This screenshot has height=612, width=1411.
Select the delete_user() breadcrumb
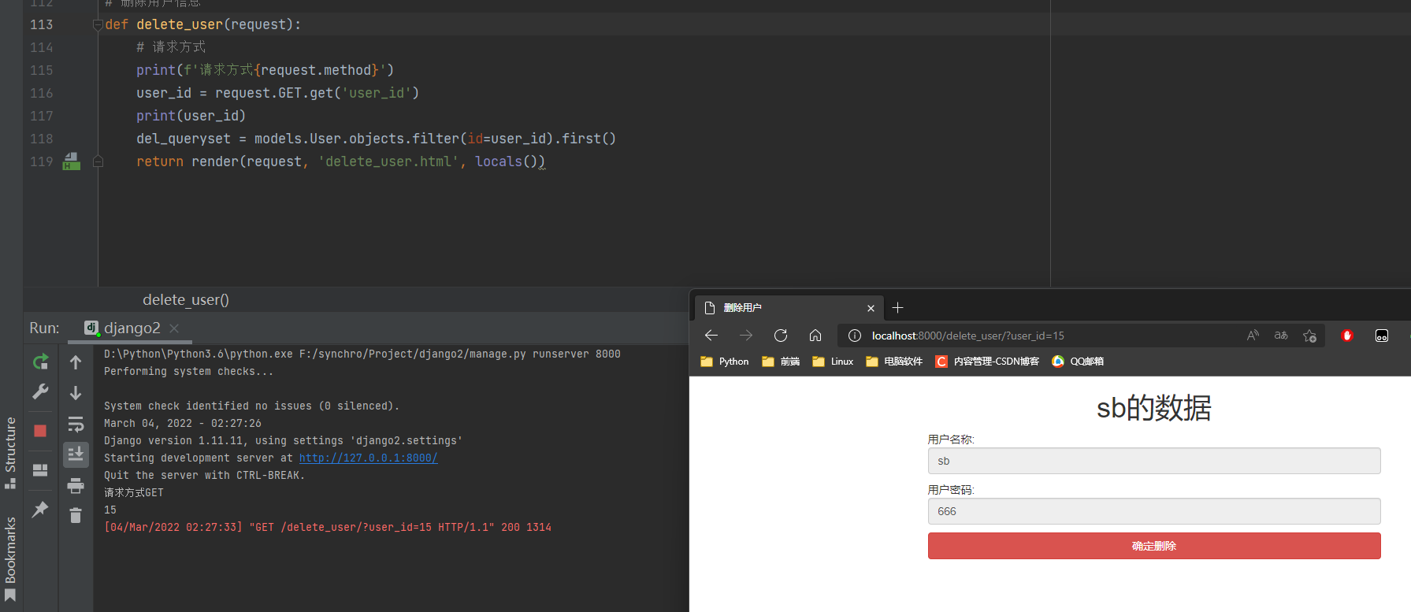click(186, 299)
